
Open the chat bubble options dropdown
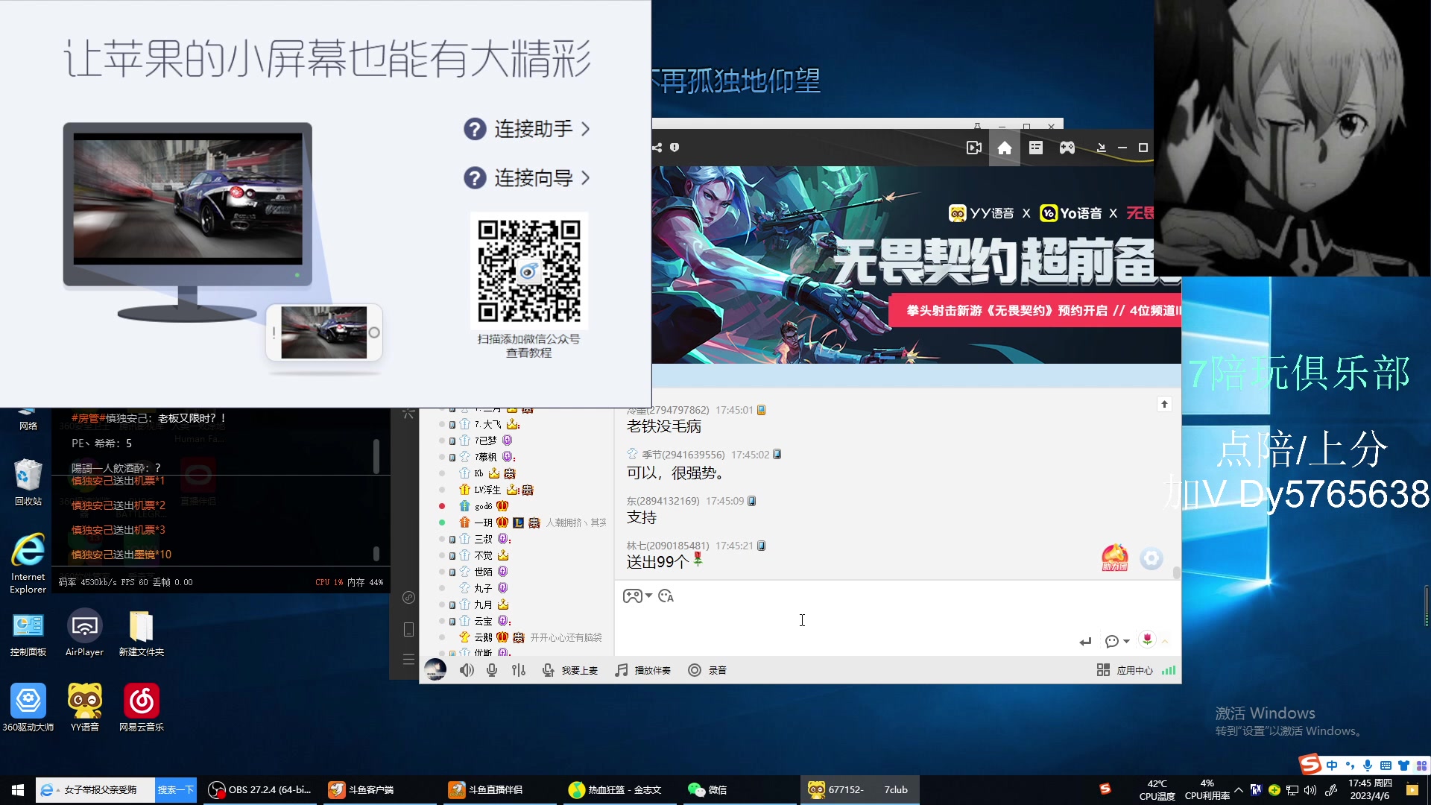pos(1117,642)
